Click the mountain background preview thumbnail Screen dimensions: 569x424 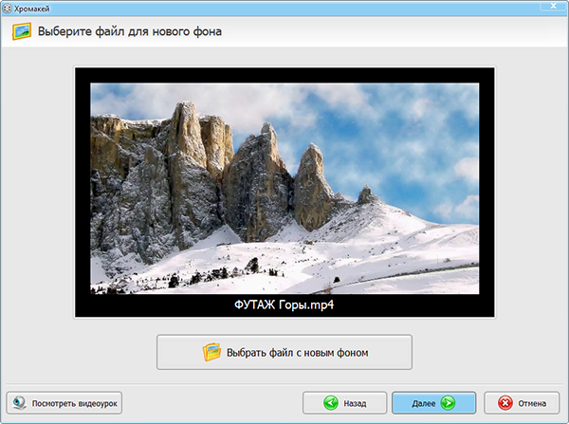[x=284, y=189]
